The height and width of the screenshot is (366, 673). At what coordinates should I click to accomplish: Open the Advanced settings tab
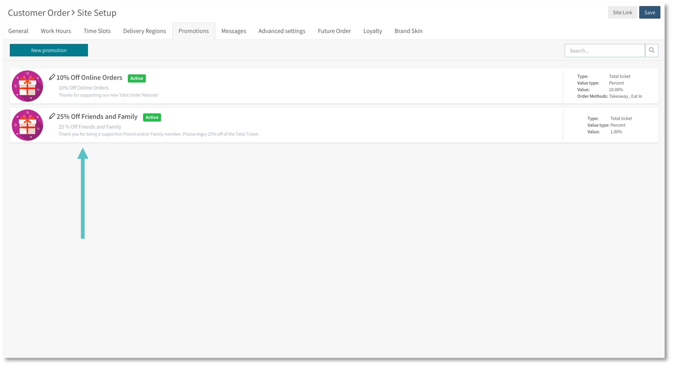(282, 31)
